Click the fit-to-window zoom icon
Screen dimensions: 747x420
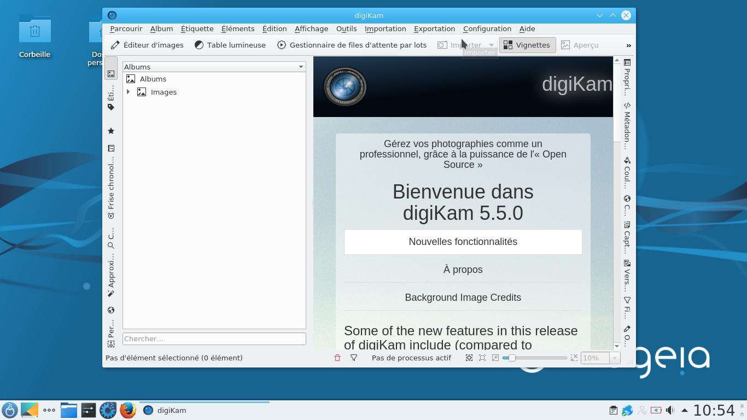pyautogui.click(x=469, y=358)
